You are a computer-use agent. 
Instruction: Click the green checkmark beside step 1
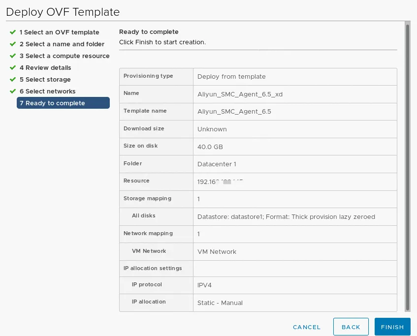13,32
